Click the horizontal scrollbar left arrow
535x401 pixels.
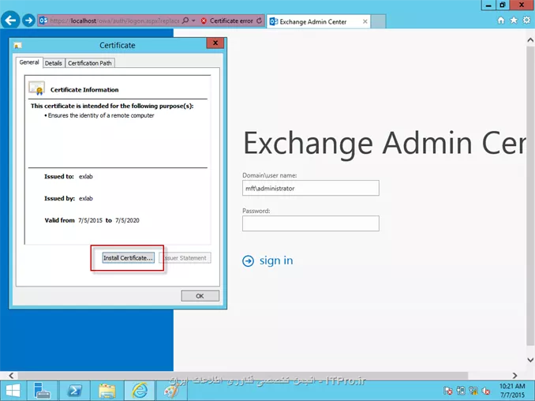tap(11, 376)
